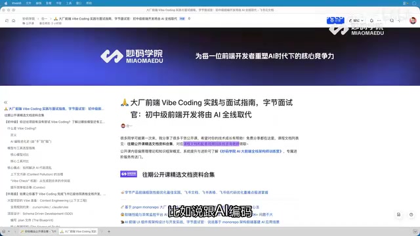Switch to 大厂前端 Vibe Coding browser tab
The height and width of the screenshot is (236, 420).
[78, 231]
